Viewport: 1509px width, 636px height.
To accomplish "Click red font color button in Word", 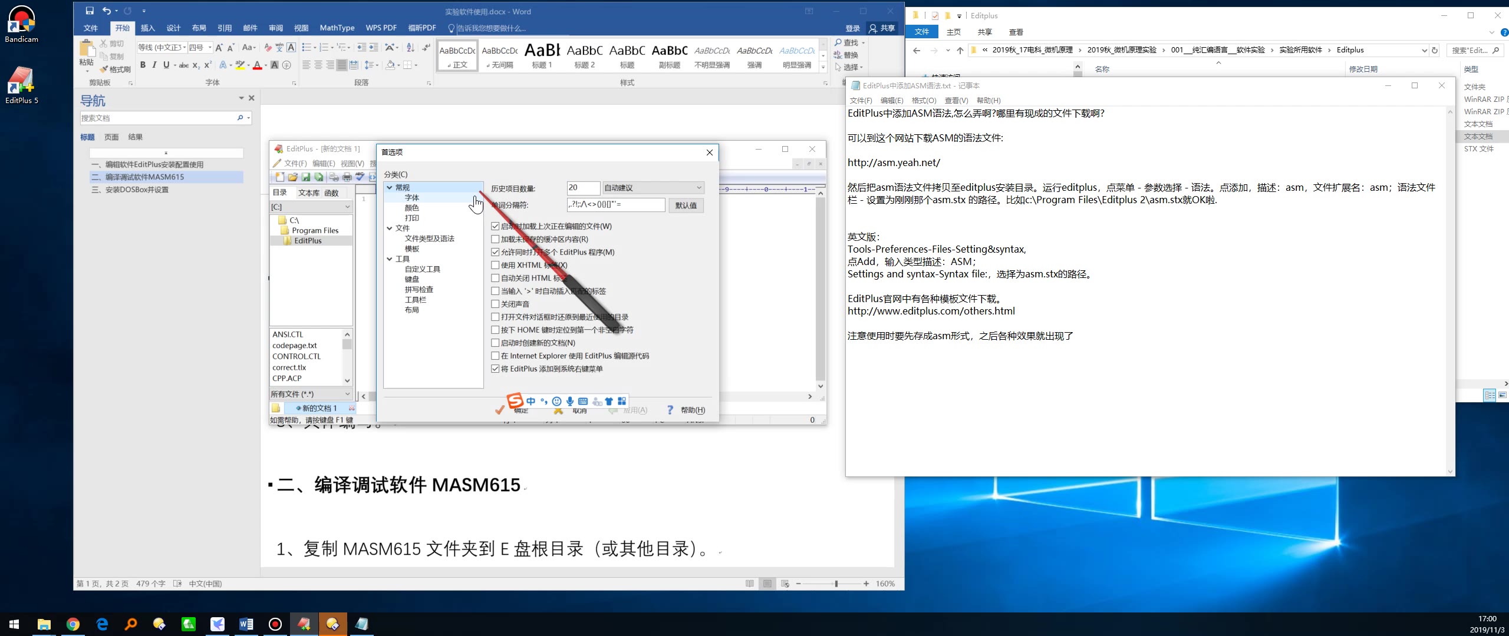I will (x=257, y=65).
